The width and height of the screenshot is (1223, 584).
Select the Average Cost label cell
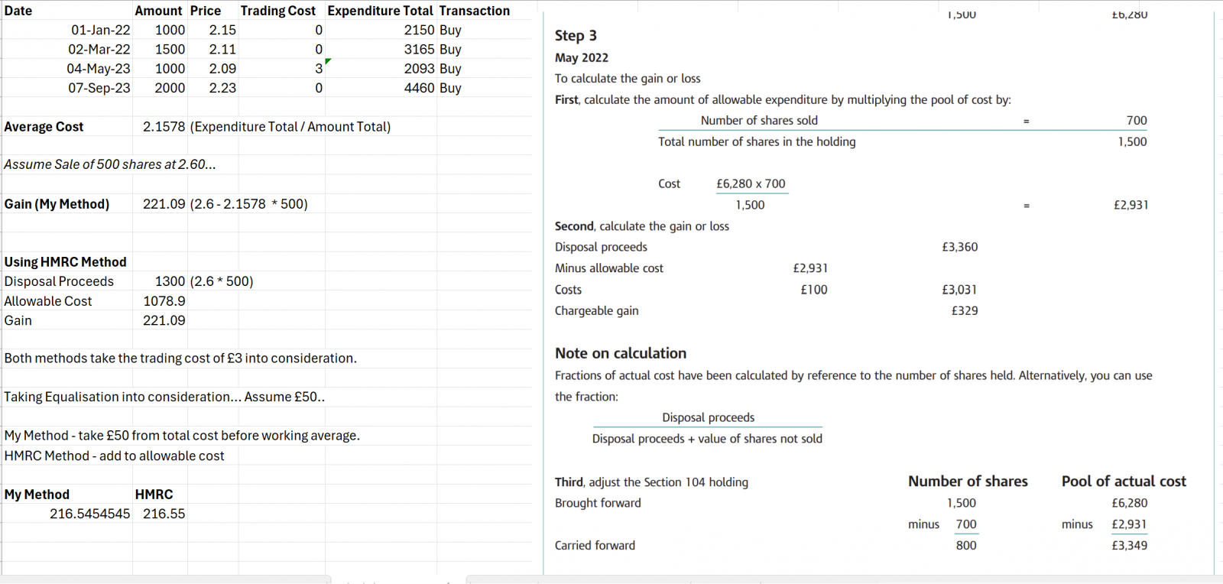coord(44,127)
